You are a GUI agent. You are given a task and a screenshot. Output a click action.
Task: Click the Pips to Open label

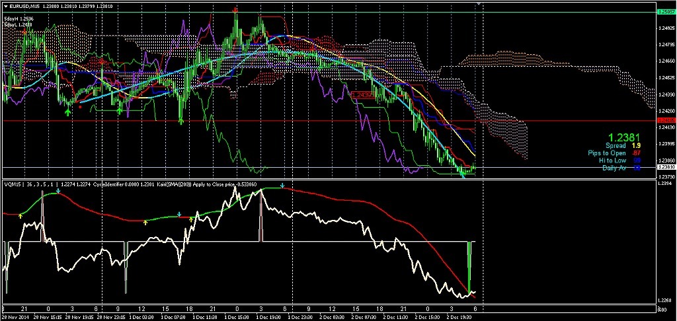607,153
